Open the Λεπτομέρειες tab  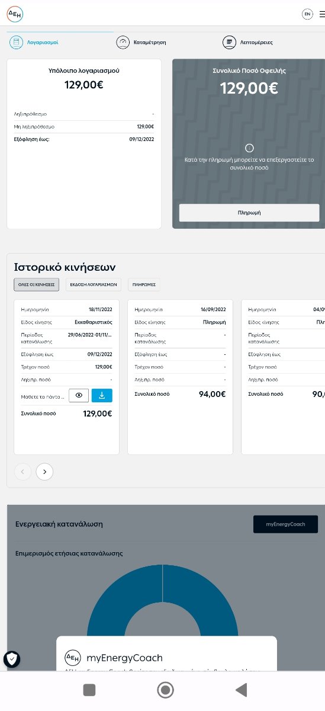point(248,42)
